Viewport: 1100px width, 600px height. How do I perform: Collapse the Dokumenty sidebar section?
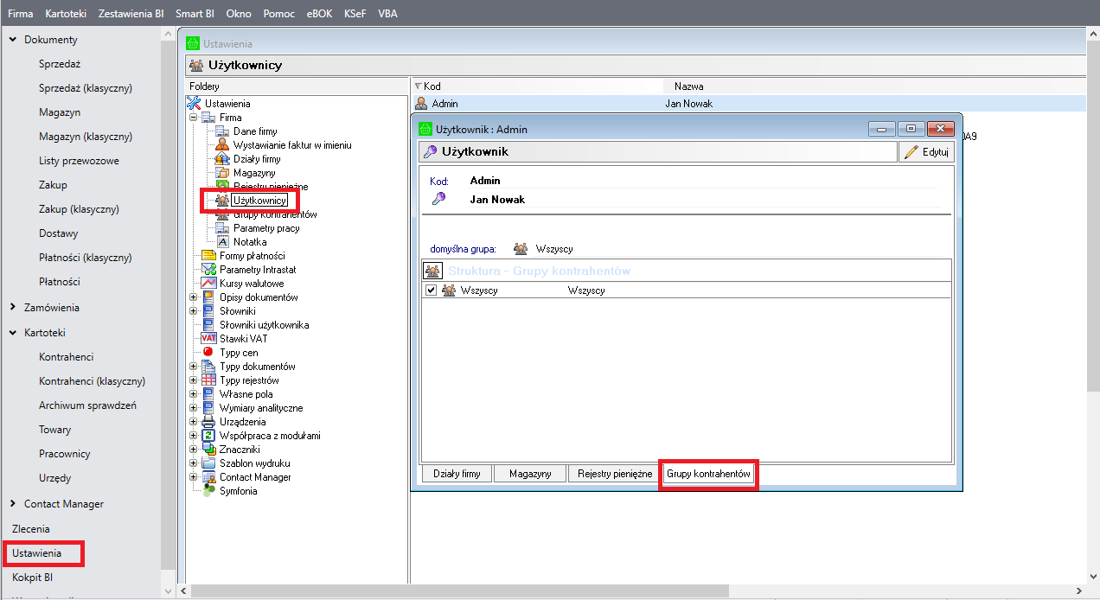click(13, 40)
